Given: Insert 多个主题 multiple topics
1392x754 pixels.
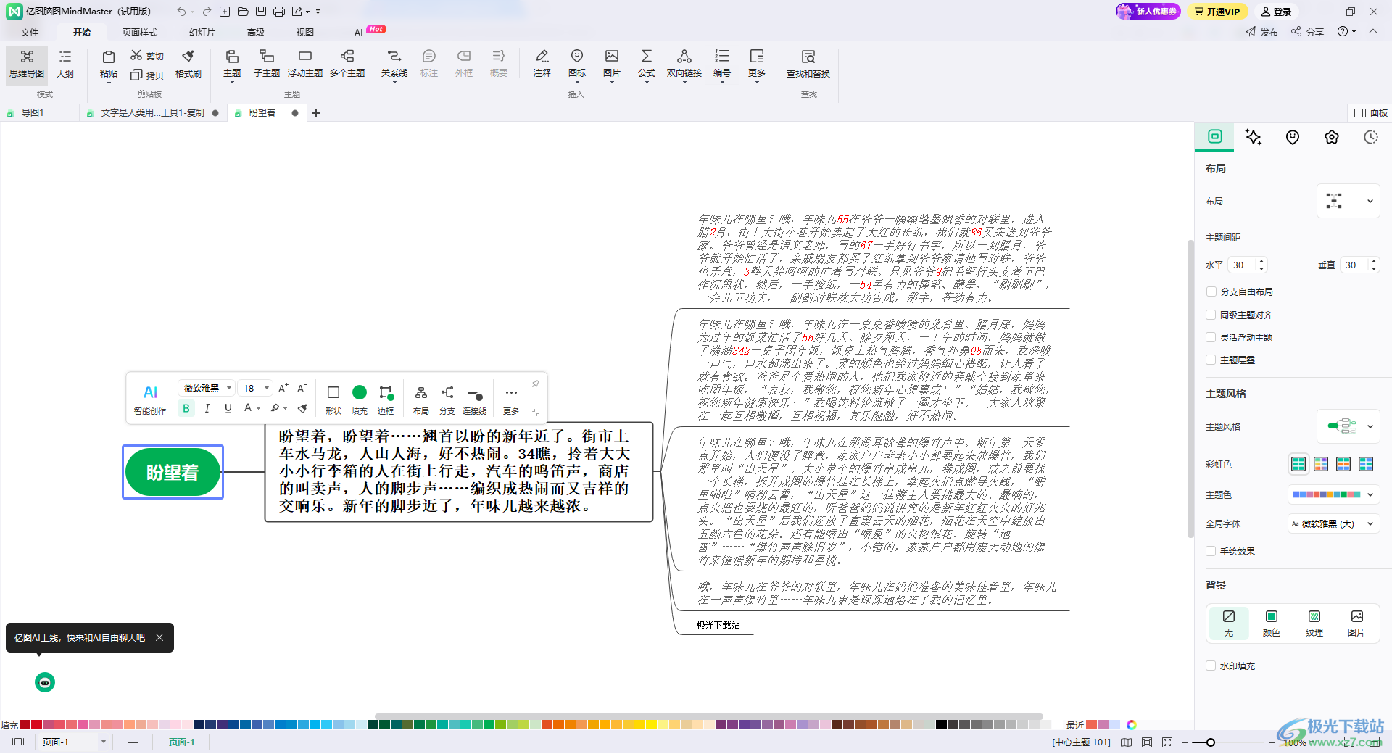Looking at the screenshot, I should (x=347, y=64).
